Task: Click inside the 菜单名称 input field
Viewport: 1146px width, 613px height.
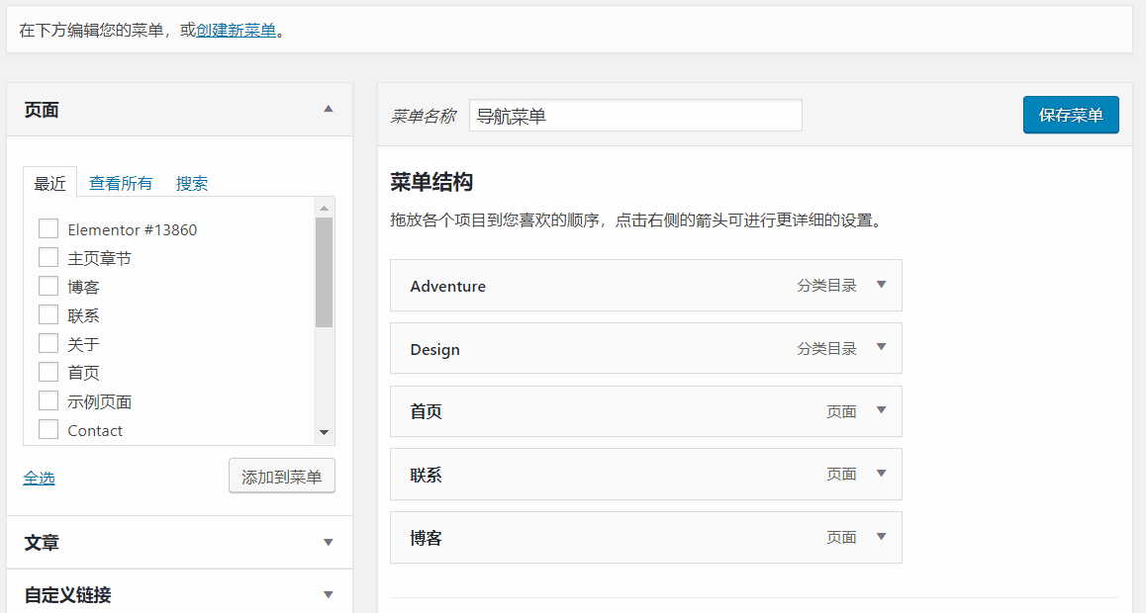Action: coord(643,115)
